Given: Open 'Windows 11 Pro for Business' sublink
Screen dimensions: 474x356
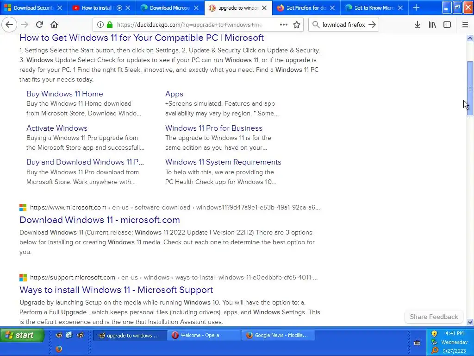Looking at the screenshot, I should point(214,128).
